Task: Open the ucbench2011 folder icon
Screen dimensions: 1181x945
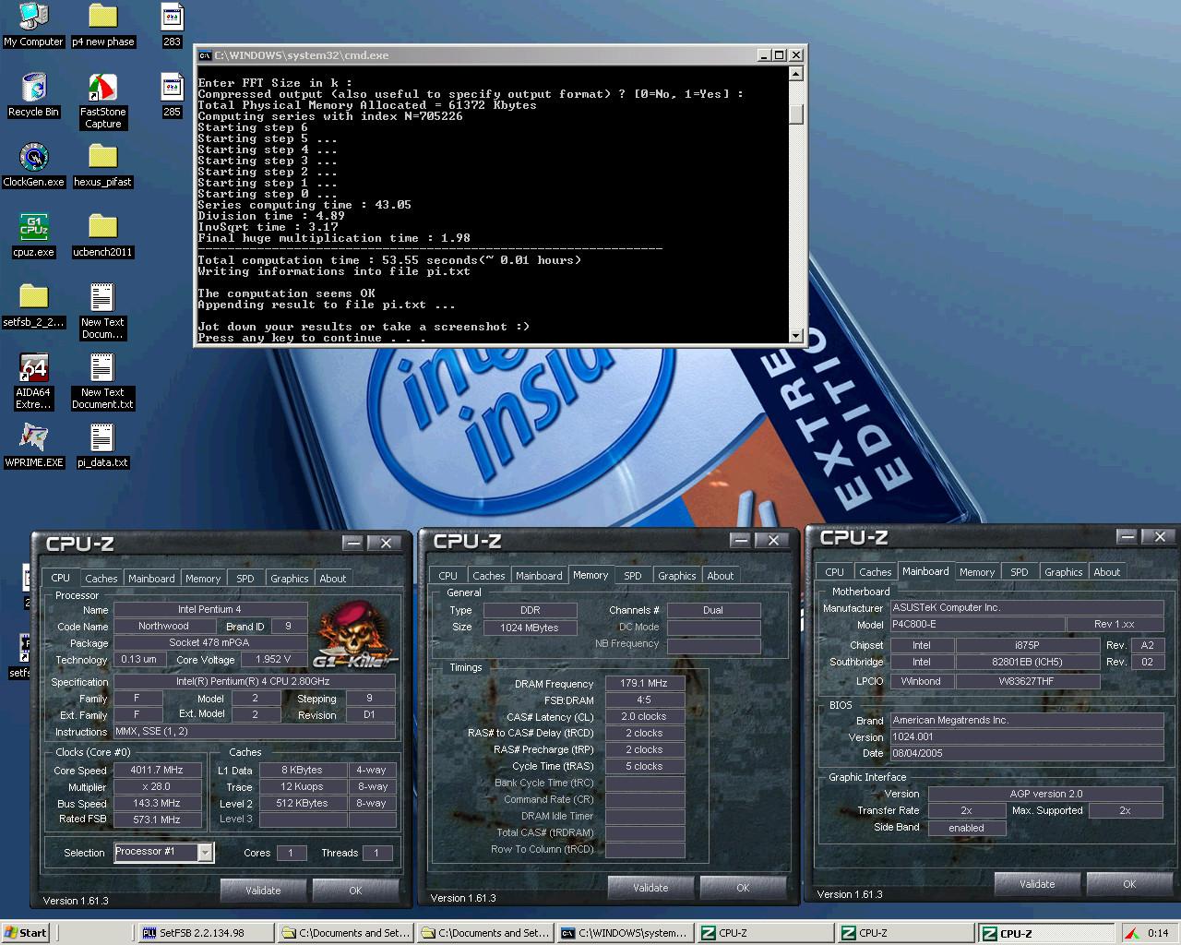Action: [x=103, y=235]
